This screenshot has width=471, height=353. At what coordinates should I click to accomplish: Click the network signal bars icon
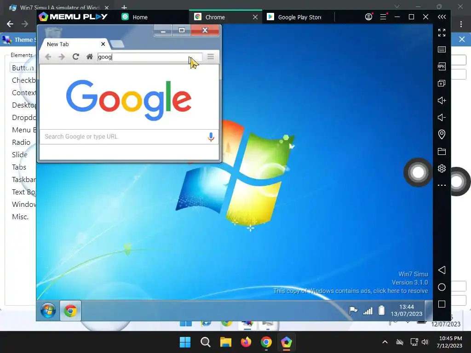[368, 311]
